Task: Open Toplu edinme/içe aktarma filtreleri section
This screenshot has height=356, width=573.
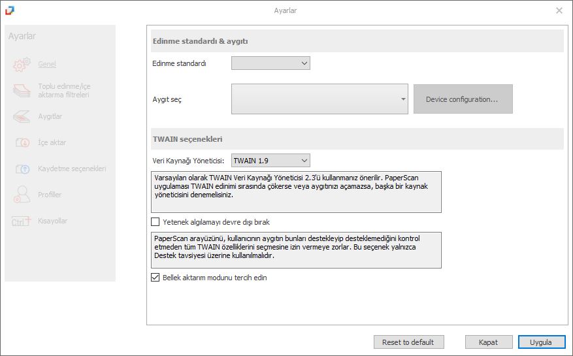Action: pos(64,90)
